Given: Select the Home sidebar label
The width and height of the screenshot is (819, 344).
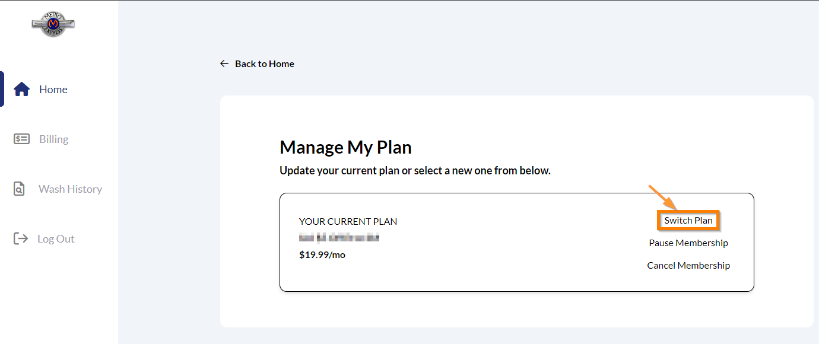Looking at the screenshot, I should [53, 90].
